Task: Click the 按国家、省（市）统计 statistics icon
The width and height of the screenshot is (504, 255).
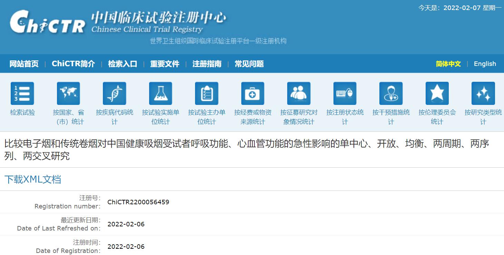Action: (x=68, y=93)
